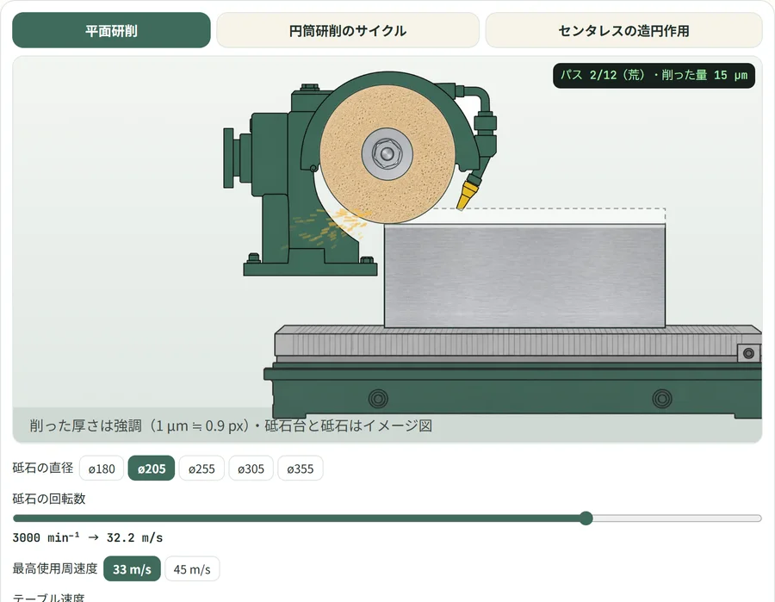
Task: Click the magnetic chuck table
Action: pos(518,344)
